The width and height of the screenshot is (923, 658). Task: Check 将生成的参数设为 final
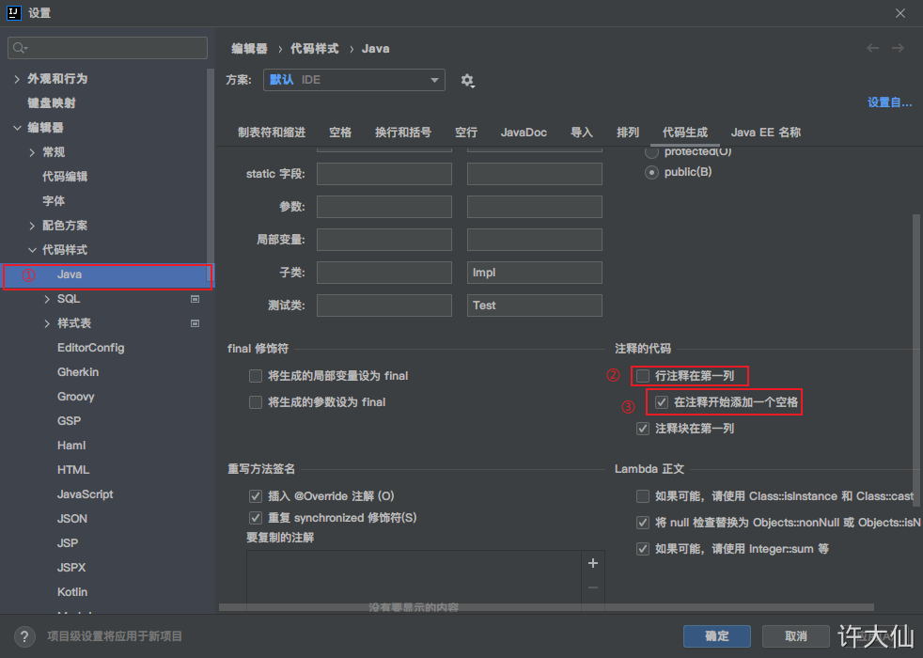(256, 402)
